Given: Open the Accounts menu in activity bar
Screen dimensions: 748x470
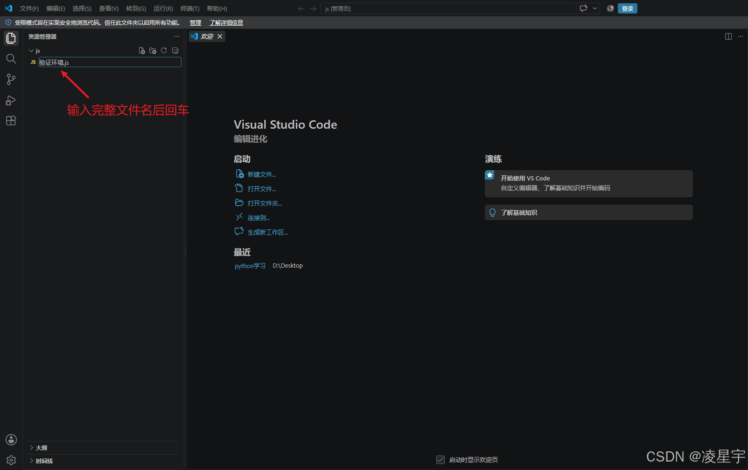Looking at the screenshot, I should pos(11,440).
